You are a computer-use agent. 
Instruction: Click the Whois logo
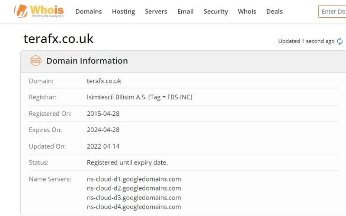tap(39, 11)
